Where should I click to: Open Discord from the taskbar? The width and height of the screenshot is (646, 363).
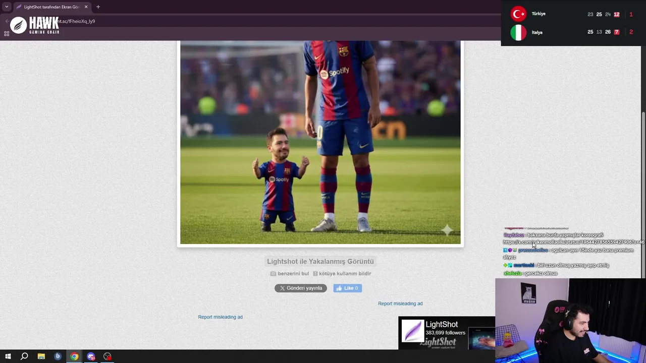[x=91, y=356]
